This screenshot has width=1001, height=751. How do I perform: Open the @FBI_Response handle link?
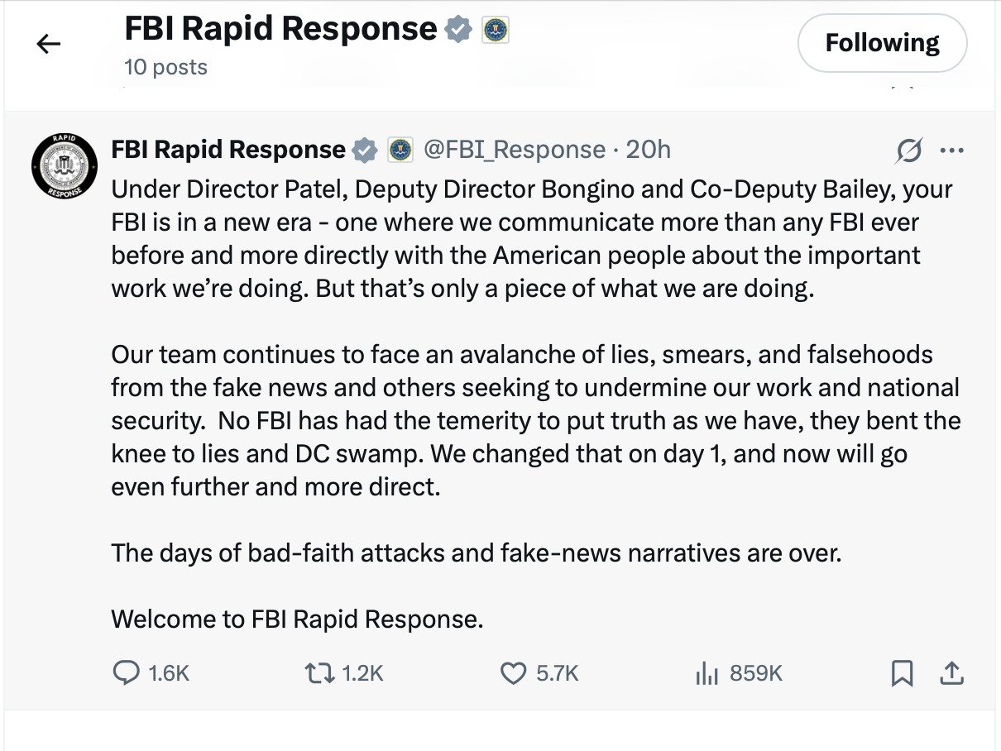click(515, 150)
